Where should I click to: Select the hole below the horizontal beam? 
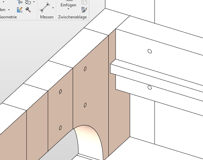click(149, 88)
